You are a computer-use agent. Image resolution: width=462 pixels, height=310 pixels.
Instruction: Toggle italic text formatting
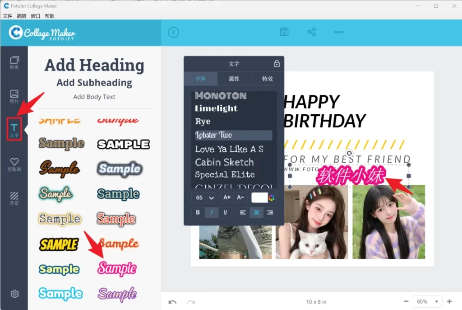click(x=212, y=212)
